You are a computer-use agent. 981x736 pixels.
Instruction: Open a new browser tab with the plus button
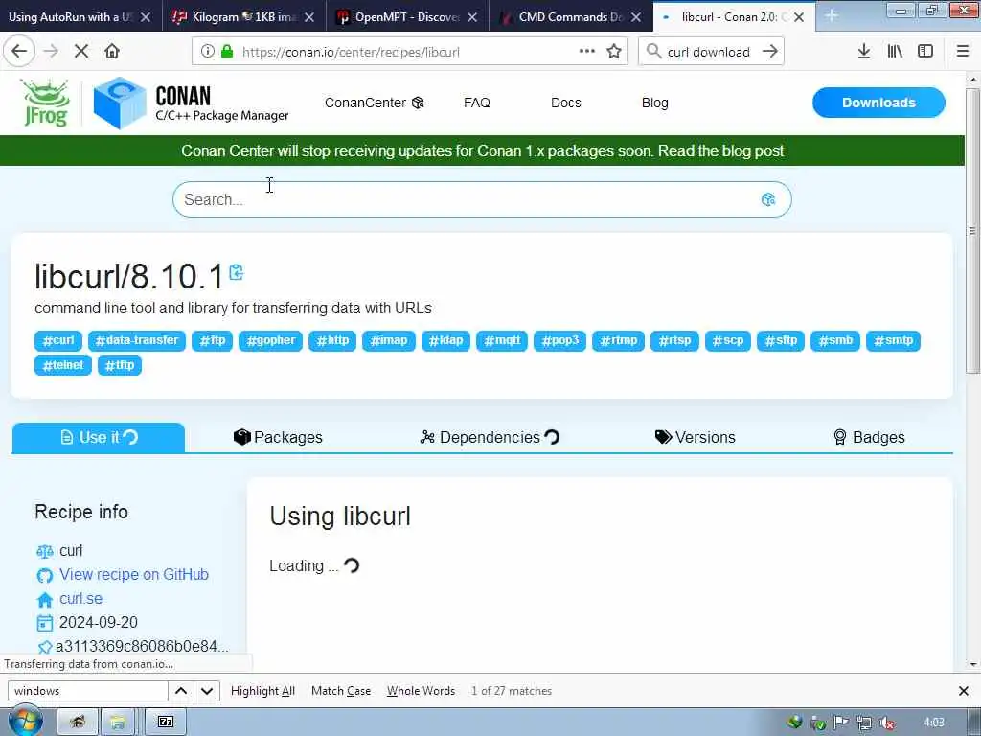832,15
